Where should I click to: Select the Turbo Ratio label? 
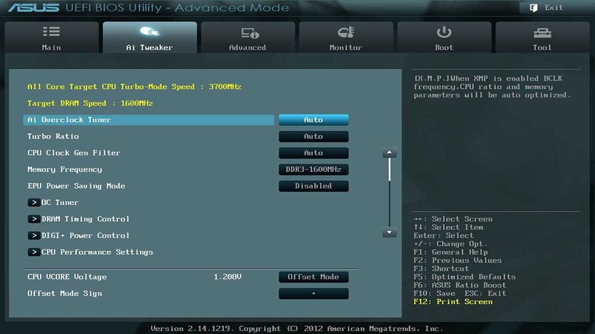tap(53, 137)
